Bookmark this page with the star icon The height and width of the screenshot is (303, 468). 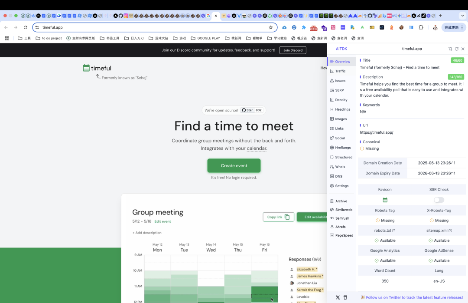pos(271,27)
